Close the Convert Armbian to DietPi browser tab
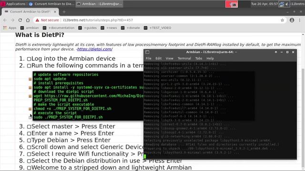Image resolution: width=305 pixels, height=171 pixels. 55,12
